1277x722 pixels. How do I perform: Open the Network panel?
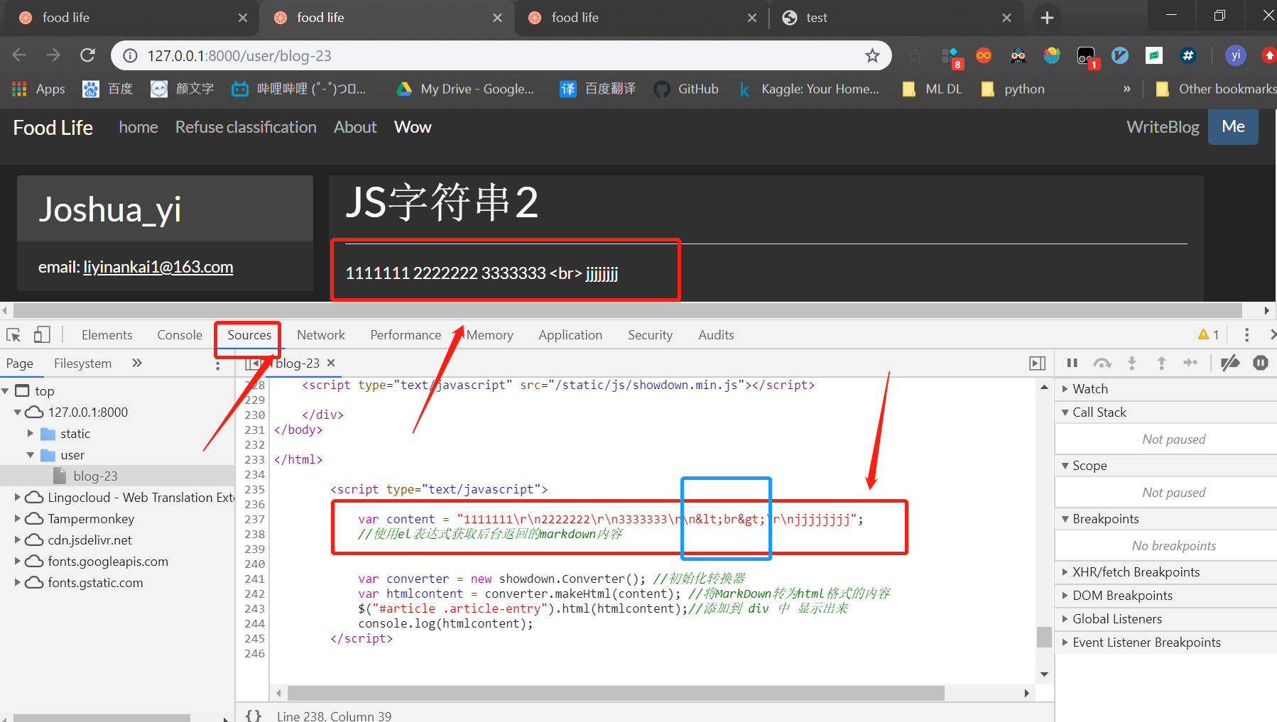tap(320, 334)
